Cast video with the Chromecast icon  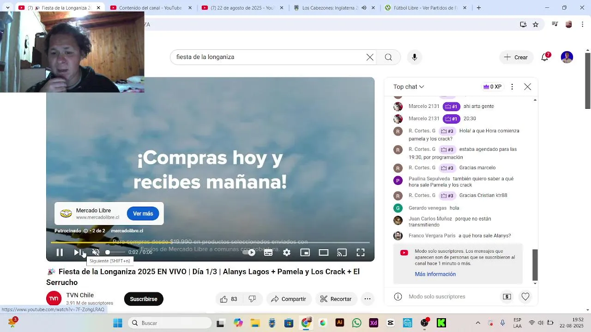[342, 252]
